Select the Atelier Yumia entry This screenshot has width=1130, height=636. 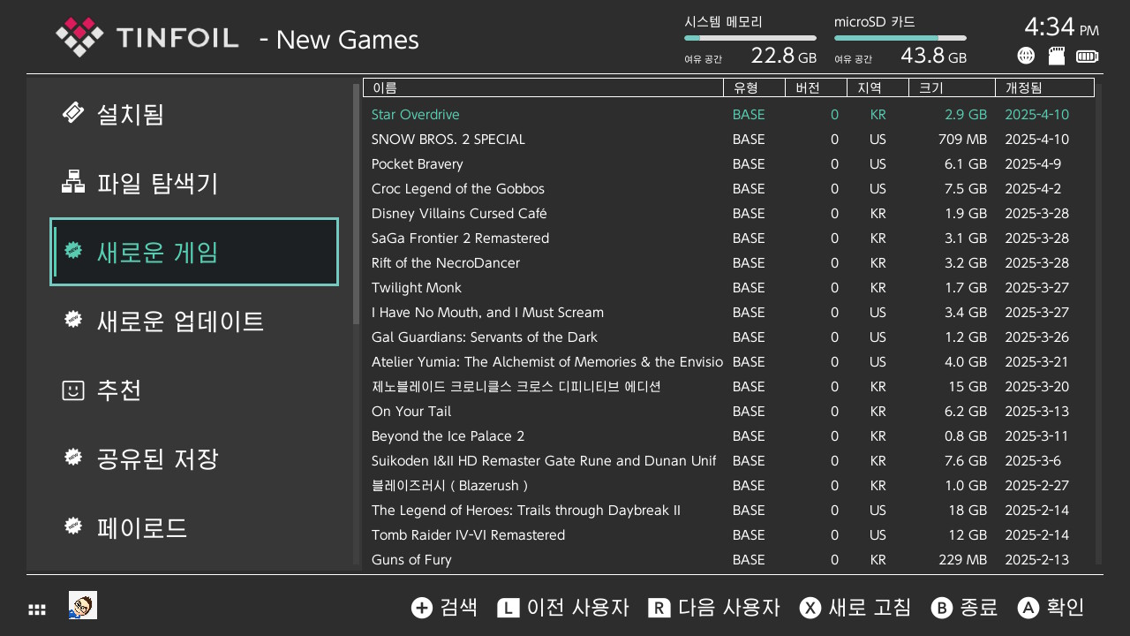(x=729, y=361)
